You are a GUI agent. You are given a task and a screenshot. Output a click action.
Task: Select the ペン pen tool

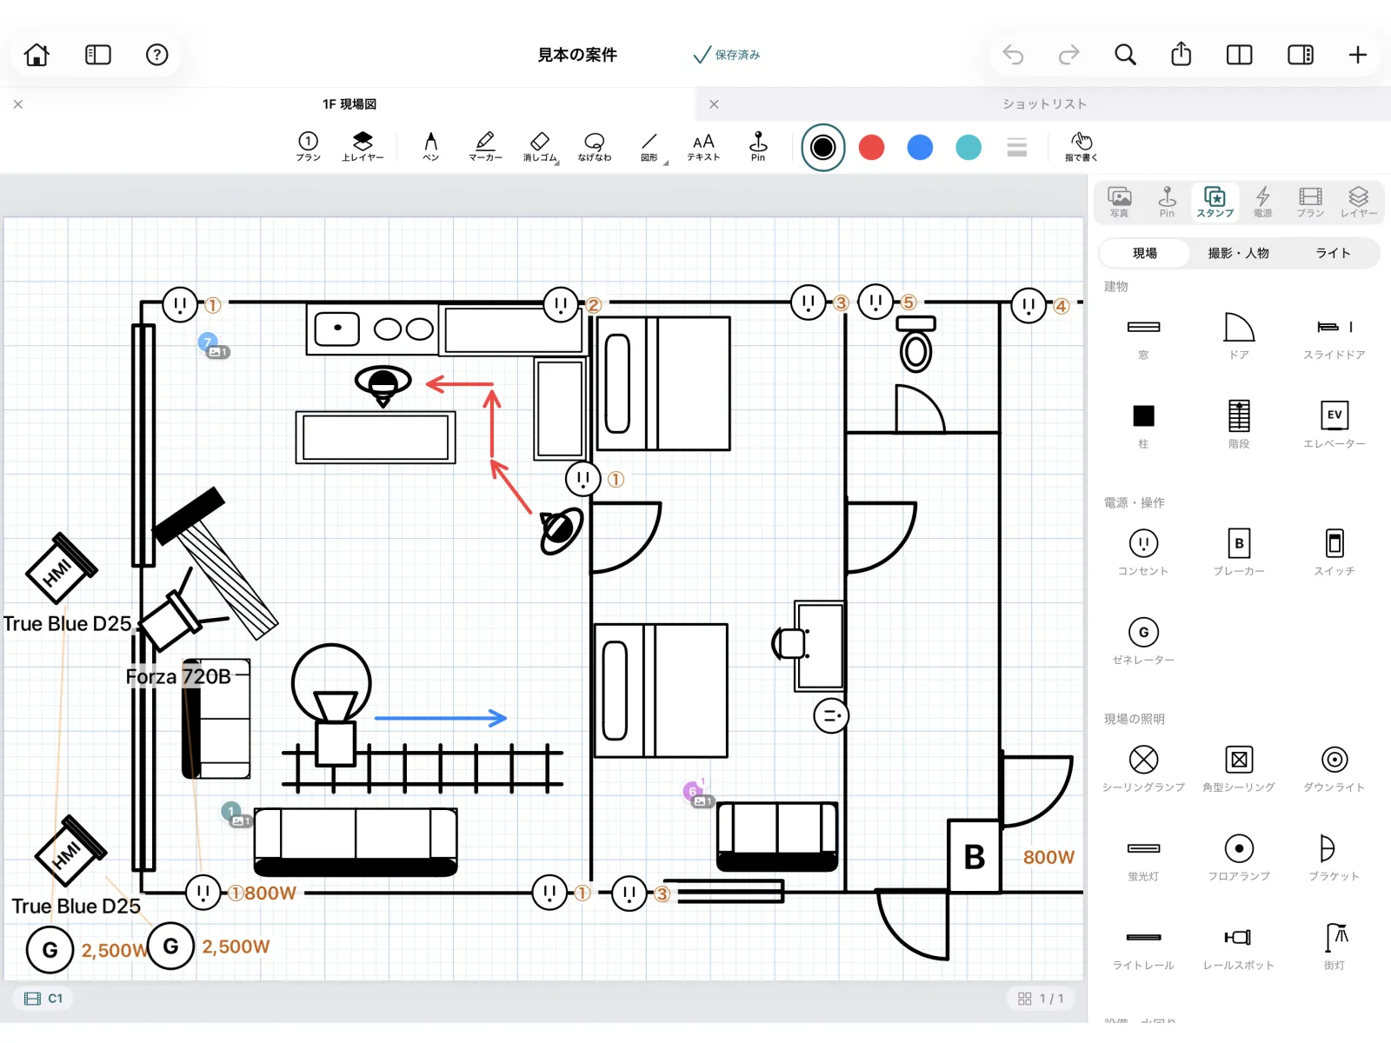pyautogui.click(x=430, y=146)
